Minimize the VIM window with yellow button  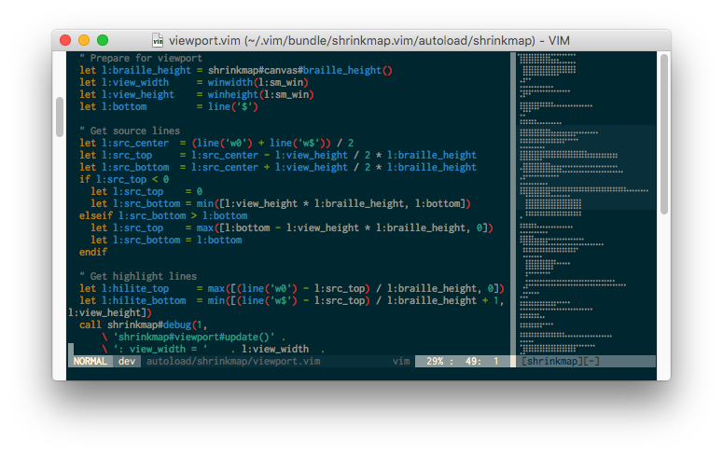tap(84, 41)
